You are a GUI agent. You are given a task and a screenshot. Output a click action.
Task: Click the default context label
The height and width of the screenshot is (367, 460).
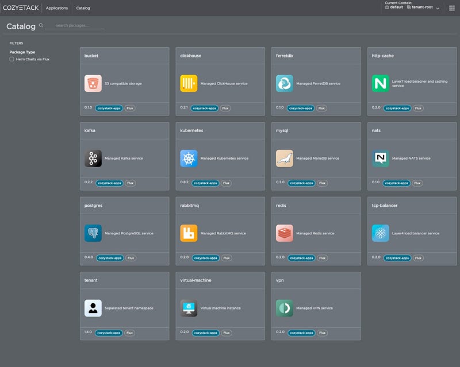(x=396, y=7)
